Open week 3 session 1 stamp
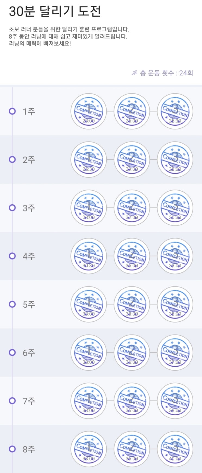Viewport: 202px width, 473px height. 88,208
